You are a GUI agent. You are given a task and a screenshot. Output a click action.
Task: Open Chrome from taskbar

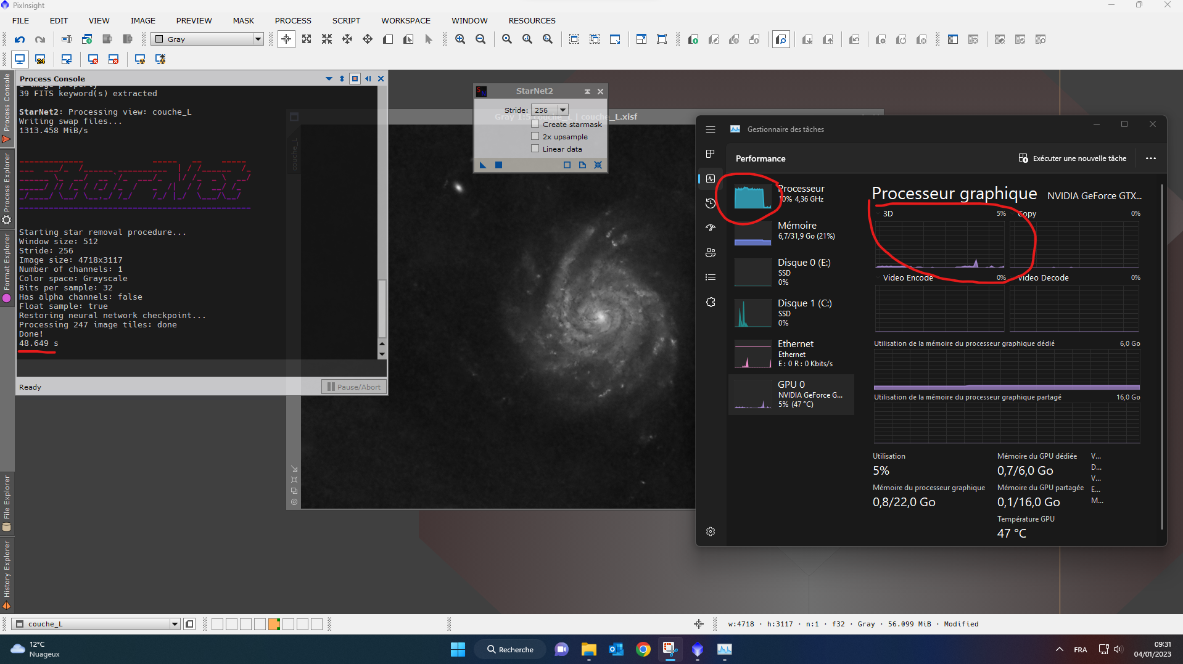[643, 649]
